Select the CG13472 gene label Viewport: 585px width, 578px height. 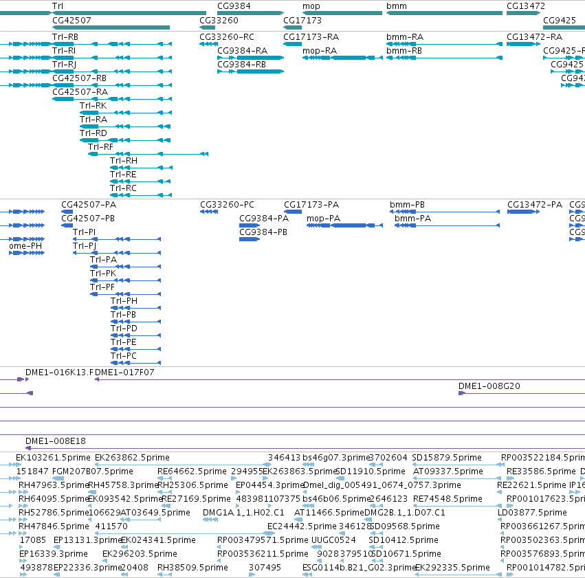click(526, 6)
